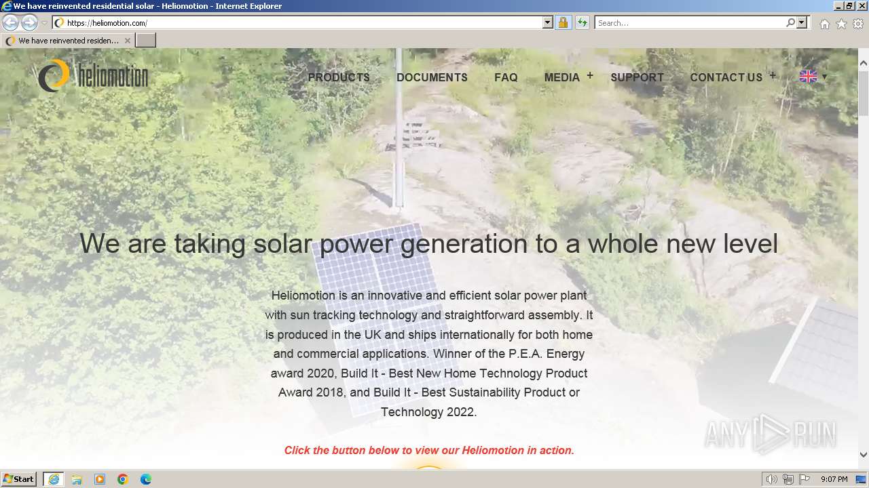
Task: Click the Show desktop tray icon
Action: [x=862, y=479]
